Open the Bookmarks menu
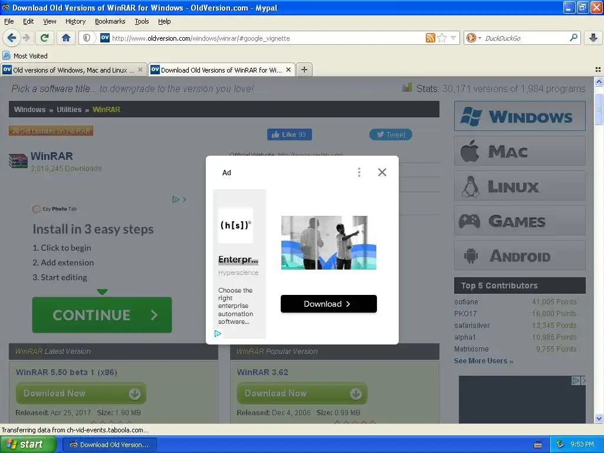The image size is (604, 453). [x=110, y=21]
